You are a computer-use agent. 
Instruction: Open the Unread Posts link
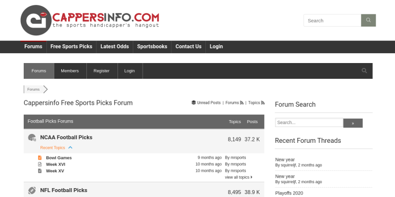[209, 103]
